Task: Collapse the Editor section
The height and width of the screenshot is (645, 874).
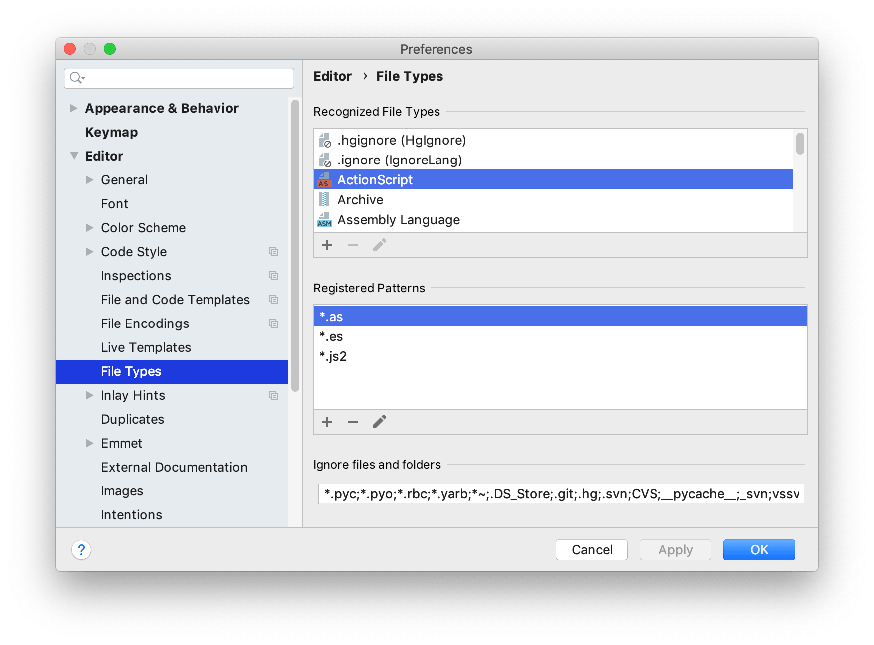Action: coord(74,156)
